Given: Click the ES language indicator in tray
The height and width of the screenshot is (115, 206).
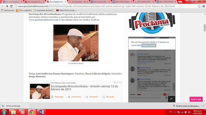Looking at the screenshot, I should (x=170, y=112).
